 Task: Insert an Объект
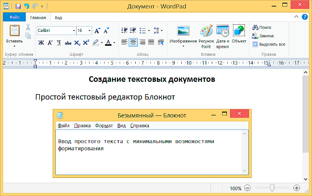239,34
